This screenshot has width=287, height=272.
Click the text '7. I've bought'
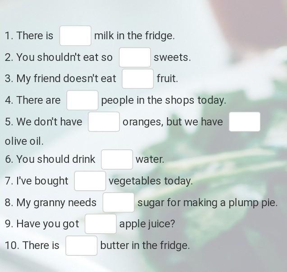(x=36, y=181)
